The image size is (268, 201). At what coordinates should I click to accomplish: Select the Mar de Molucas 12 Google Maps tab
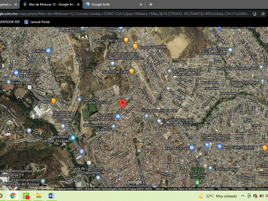pyautogui.click(x=51, y=4)
